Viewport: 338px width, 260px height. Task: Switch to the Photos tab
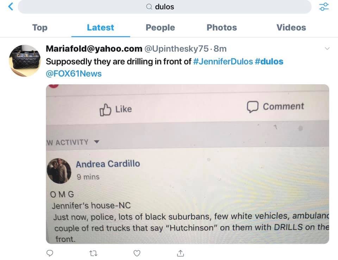[x=221, y=27]
